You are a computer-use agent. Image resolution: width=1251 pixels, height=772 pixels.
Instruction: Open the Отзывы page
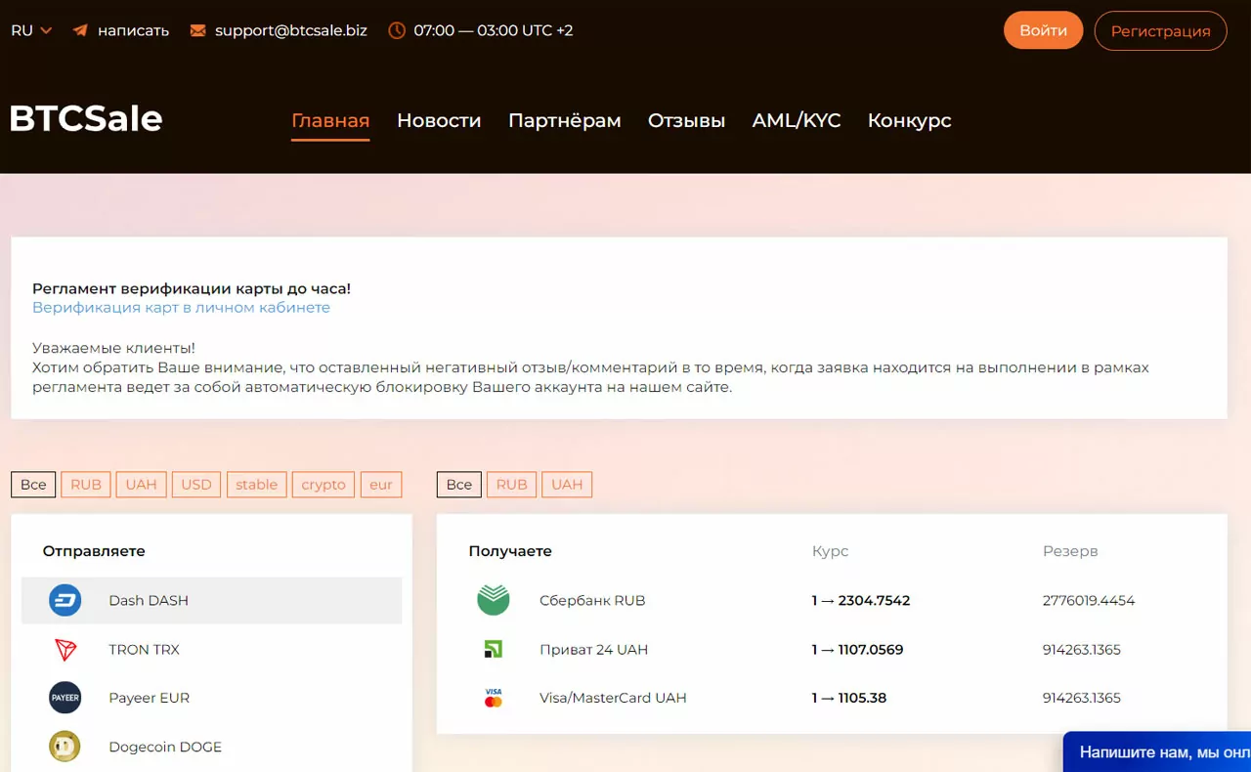point(686,120)
